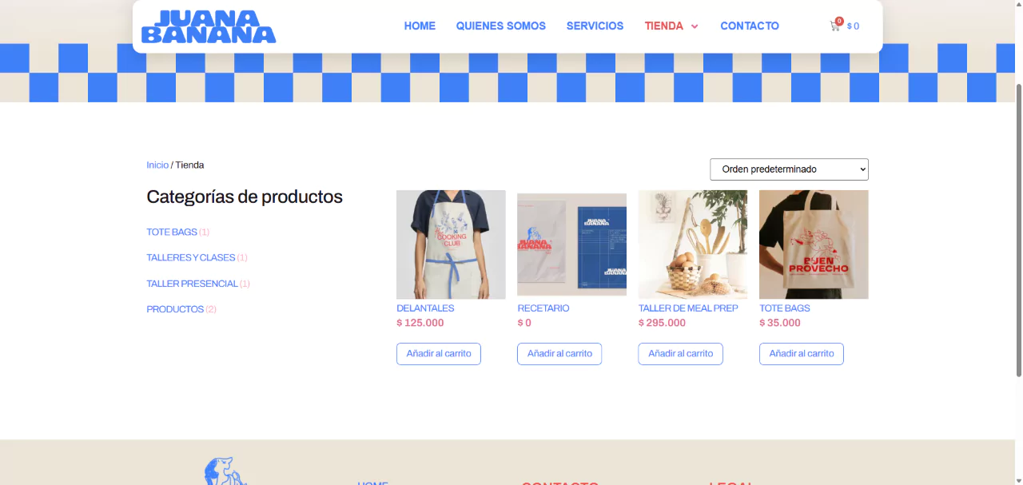Open the Orden predeterminado sorting dropdown

(789, 169)
